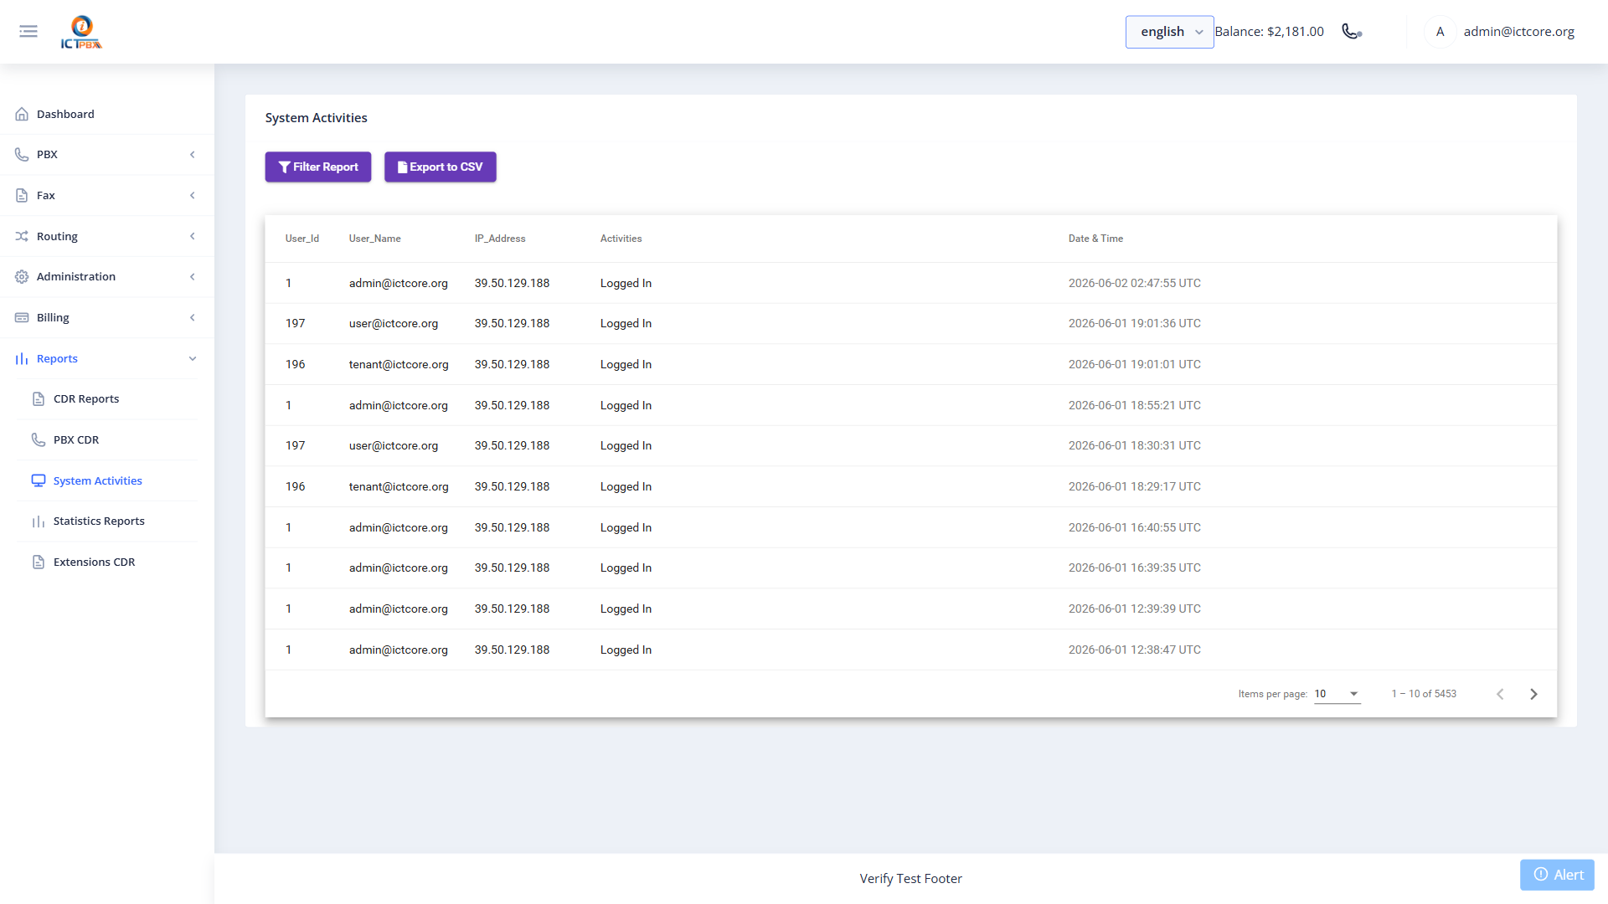The height and width of the screenshot is (904, 1608).
Task: Open the user avatar 'A' icon
Action: tap(1440, 32)
